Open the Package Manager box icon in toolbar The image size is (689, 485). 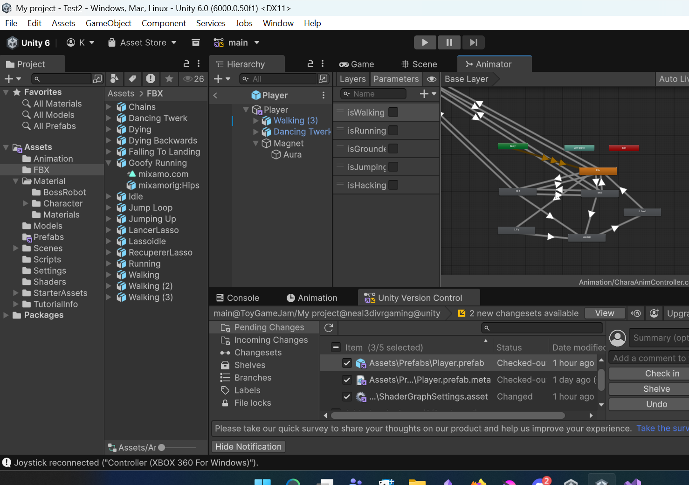pyautogui.click(x=196, y=42)
